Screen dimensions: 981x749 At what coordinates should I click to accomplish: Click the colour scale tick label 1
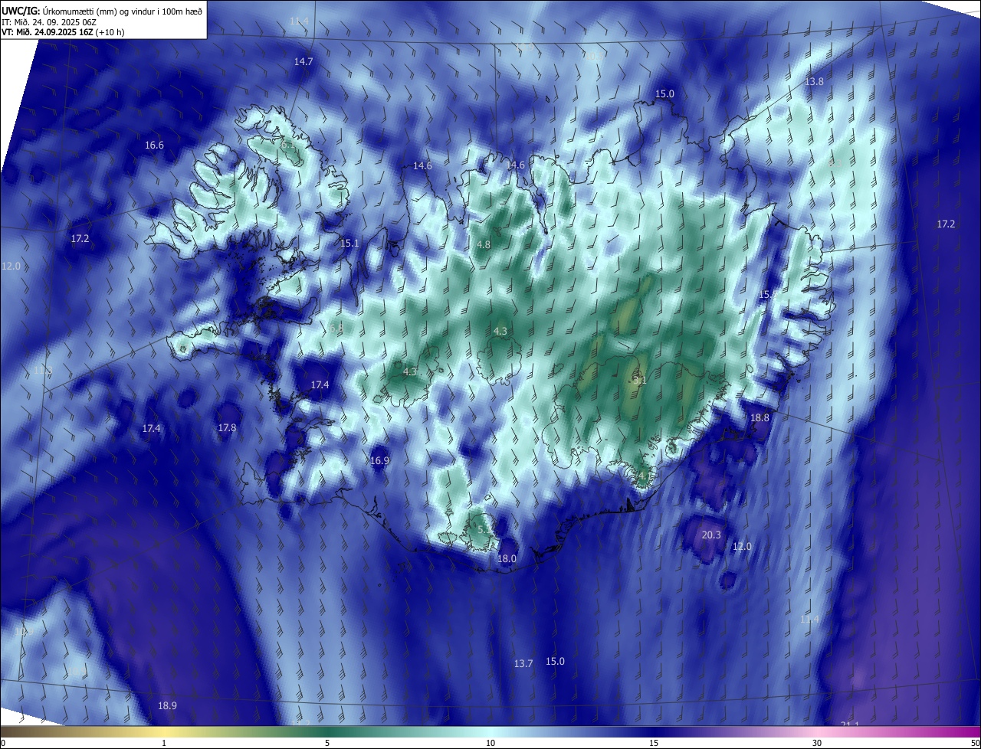tap(164, 744)
